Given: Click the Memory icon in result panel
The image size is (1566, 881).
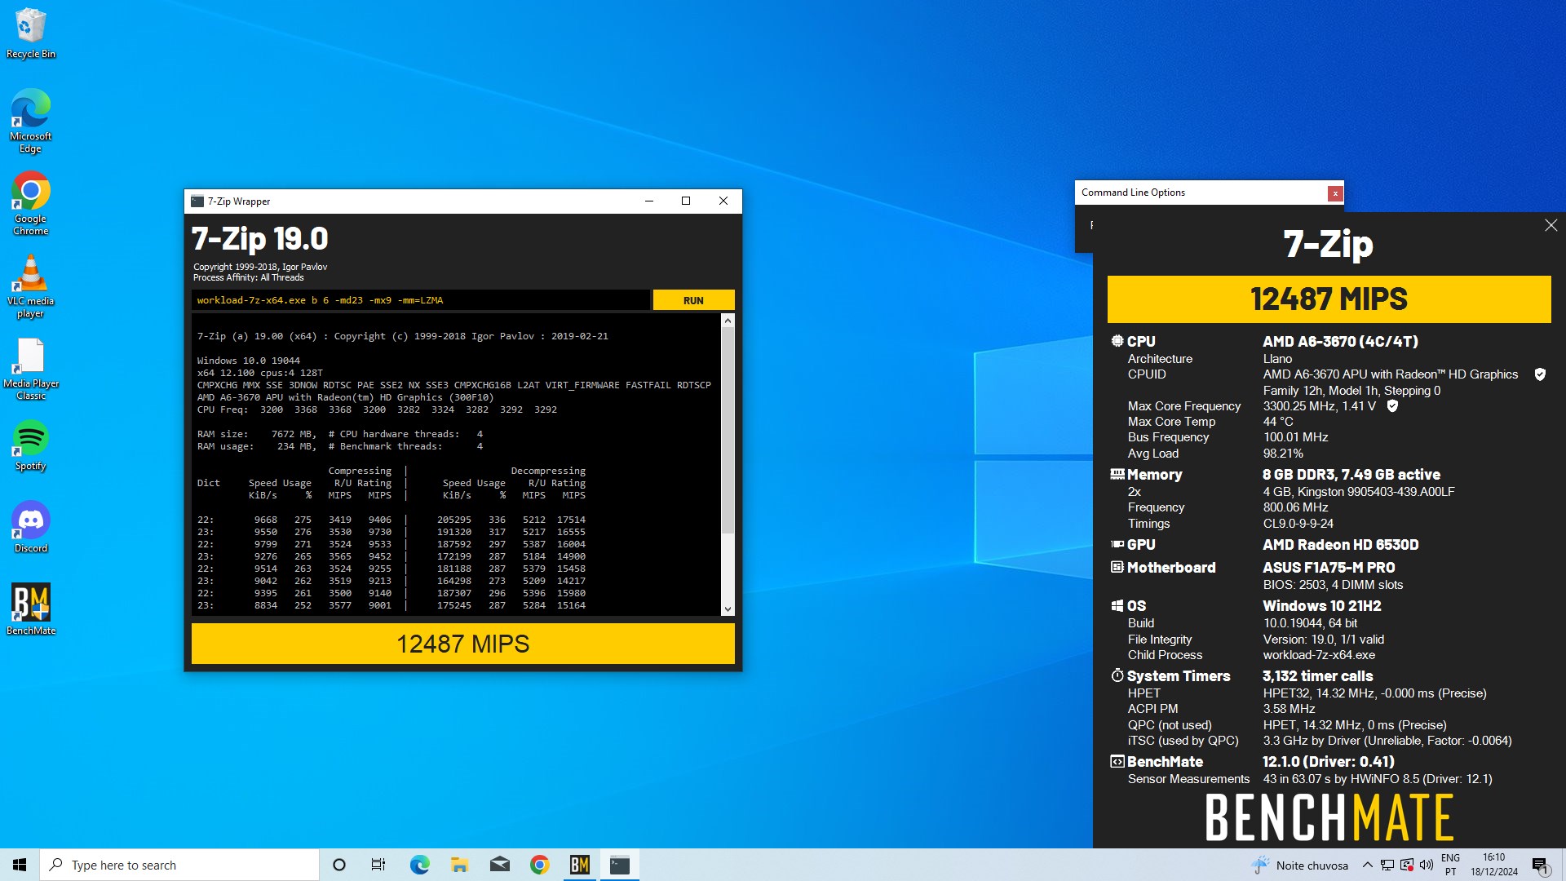Looking at the screenshot, I should 1117,474.
